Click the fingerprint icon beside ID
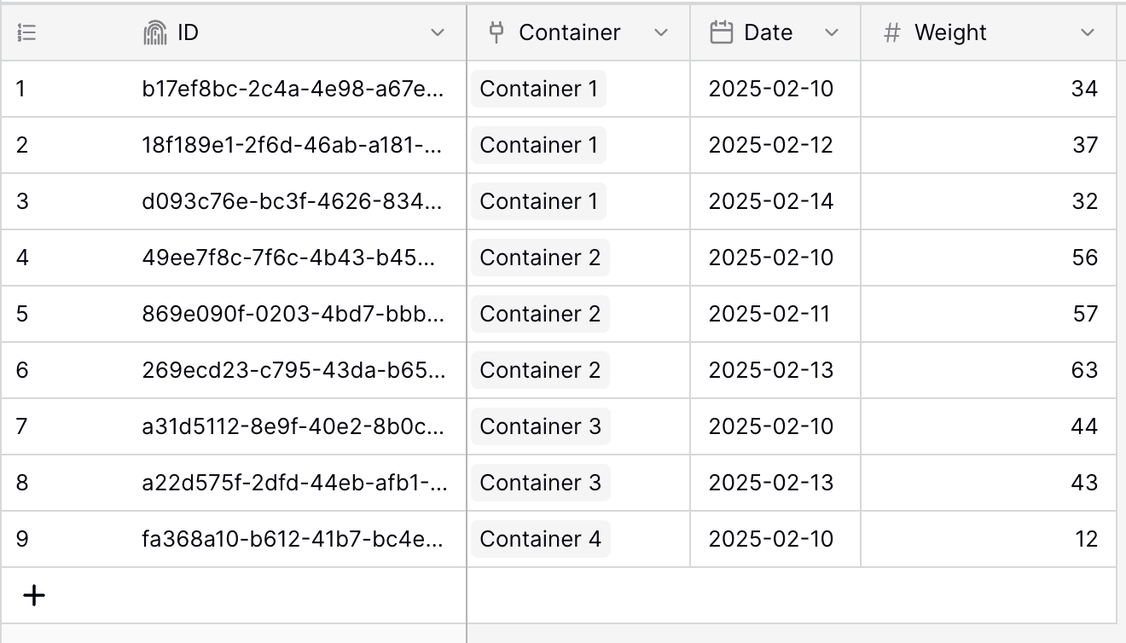1126x643 pixels. (x=154, y=32)
